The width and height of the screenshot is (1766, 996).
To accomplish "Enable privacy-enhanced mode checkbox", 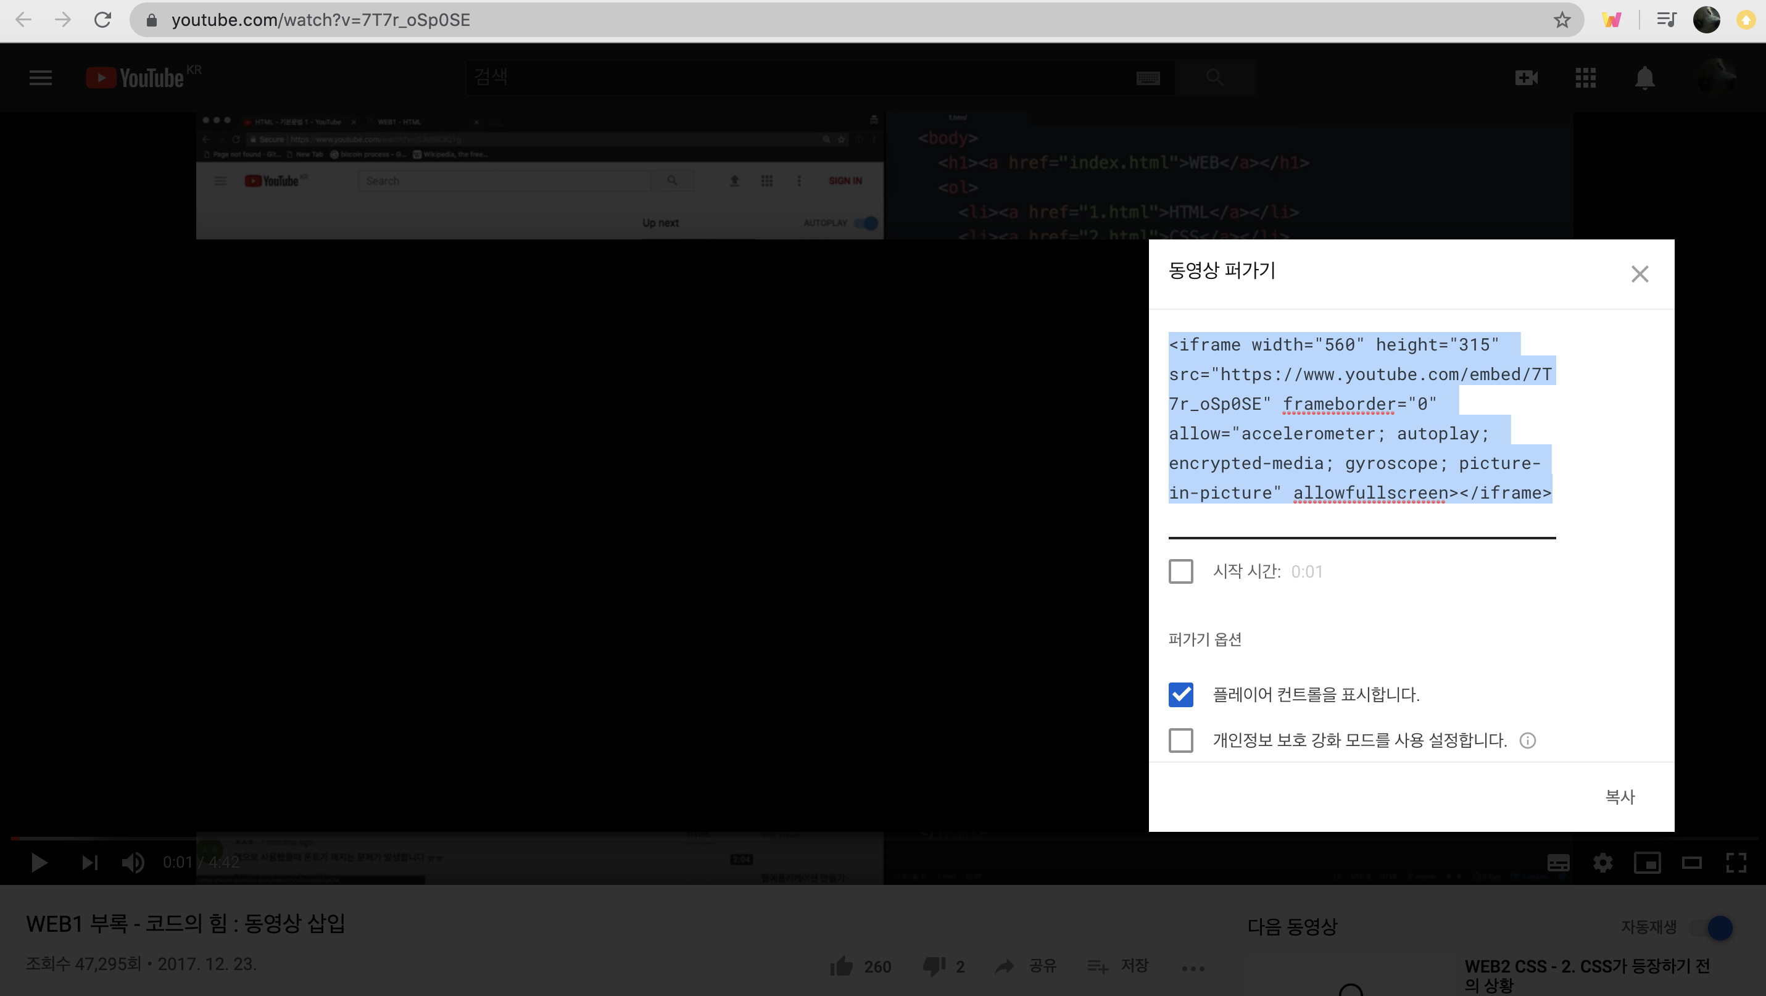I will [1180, 741].
